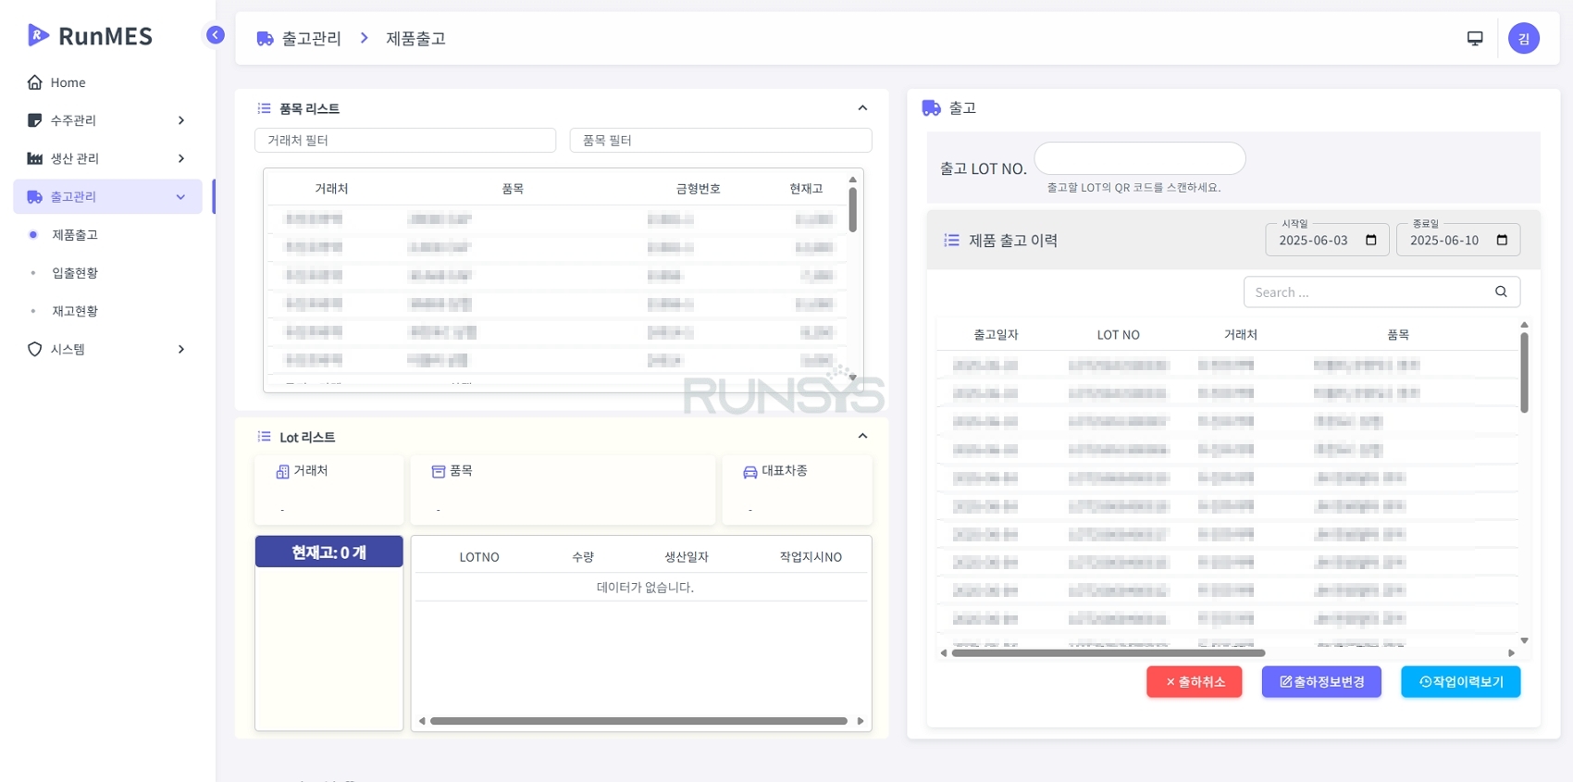Click the search magnifier icon
Image resolution: width=1573 pixels, height=782 pixels.
pyautogui.click(x=1501, y=292)
